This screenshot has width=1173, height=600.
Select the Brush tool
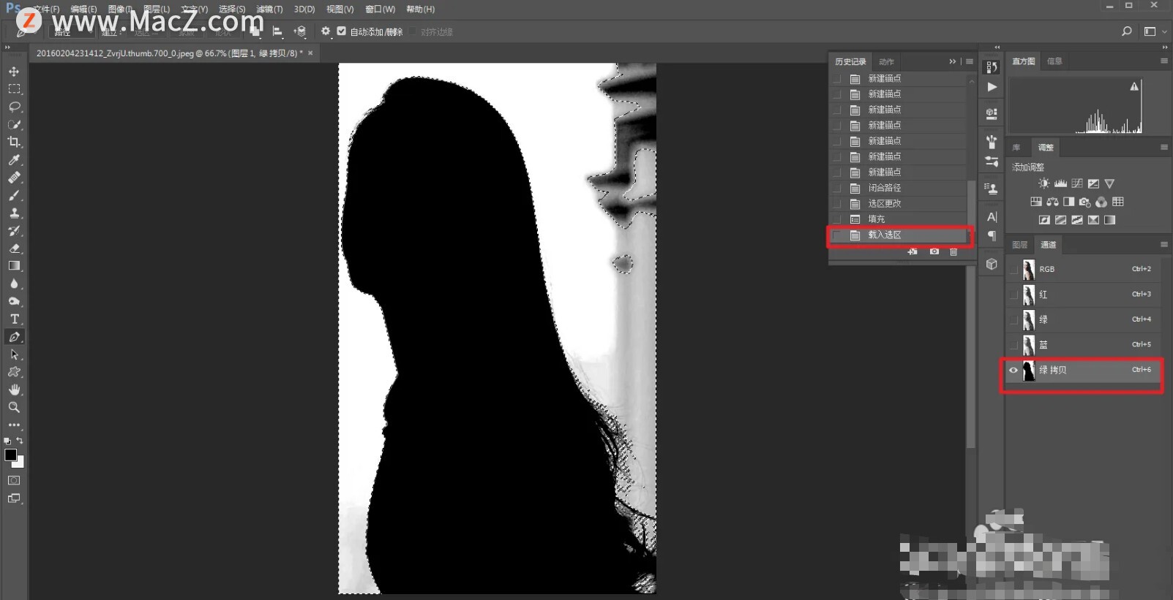click(x=14, y=195)
